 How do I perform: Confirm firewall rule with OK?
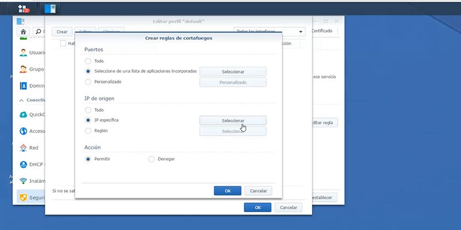[228, 191]
